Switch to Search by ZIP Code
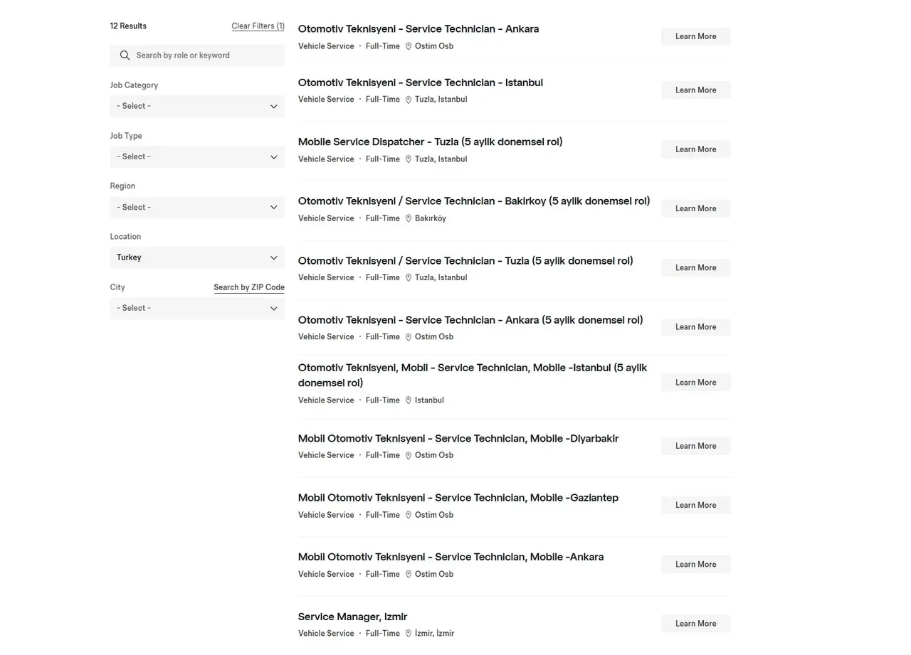 point(249,287)
